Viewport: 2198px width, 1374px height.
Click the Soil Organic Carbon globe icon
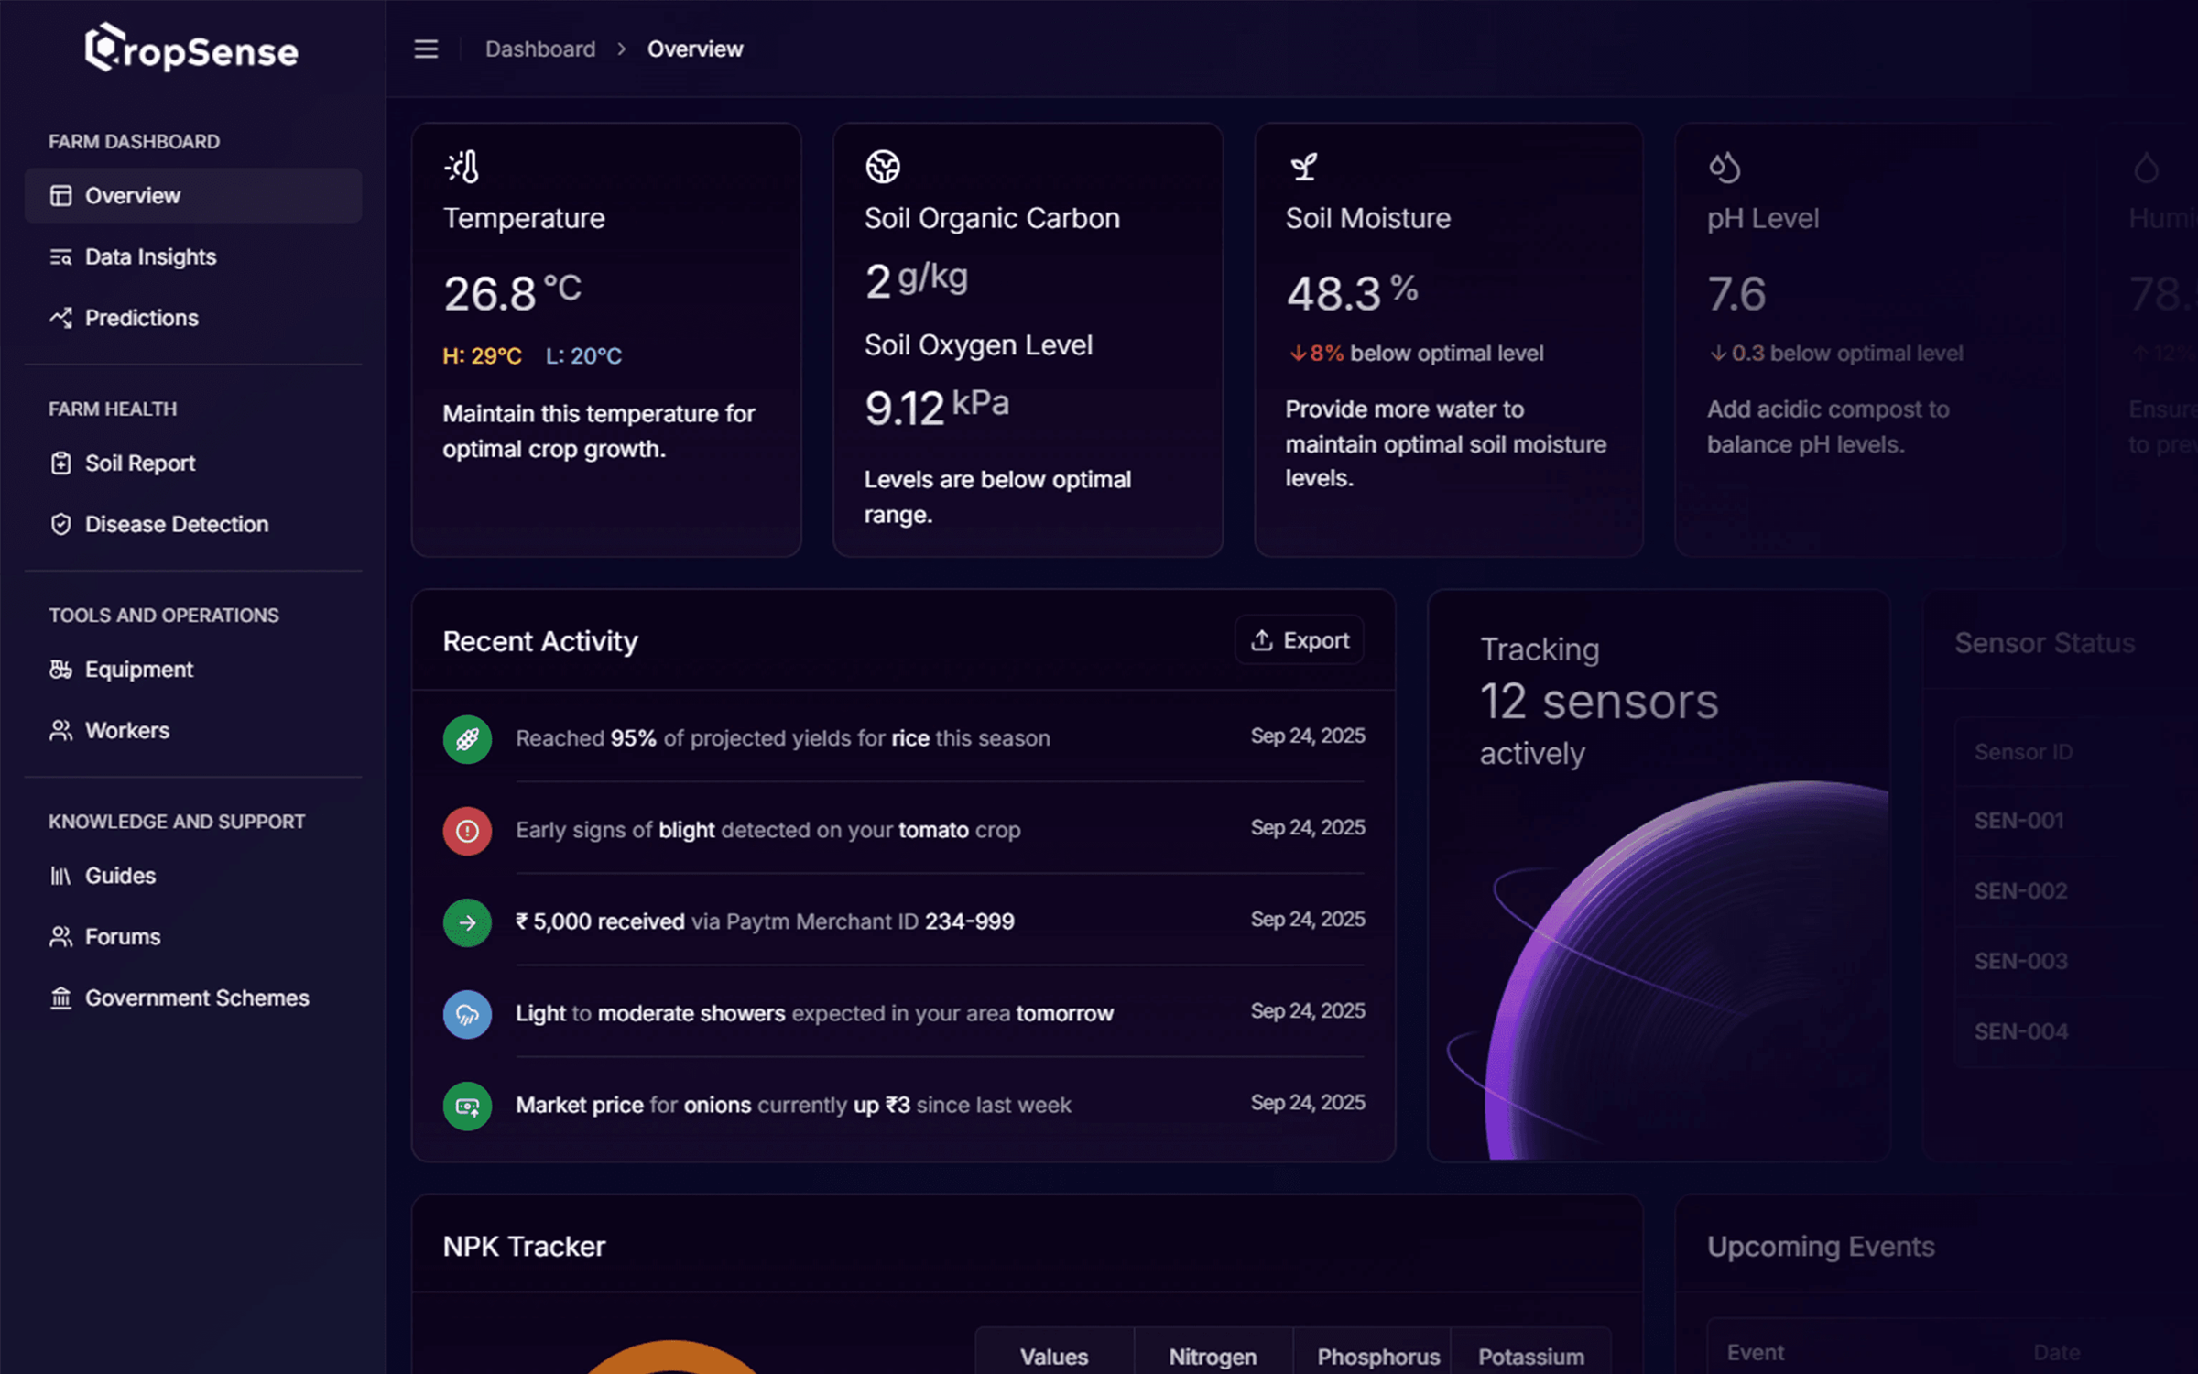883,167
